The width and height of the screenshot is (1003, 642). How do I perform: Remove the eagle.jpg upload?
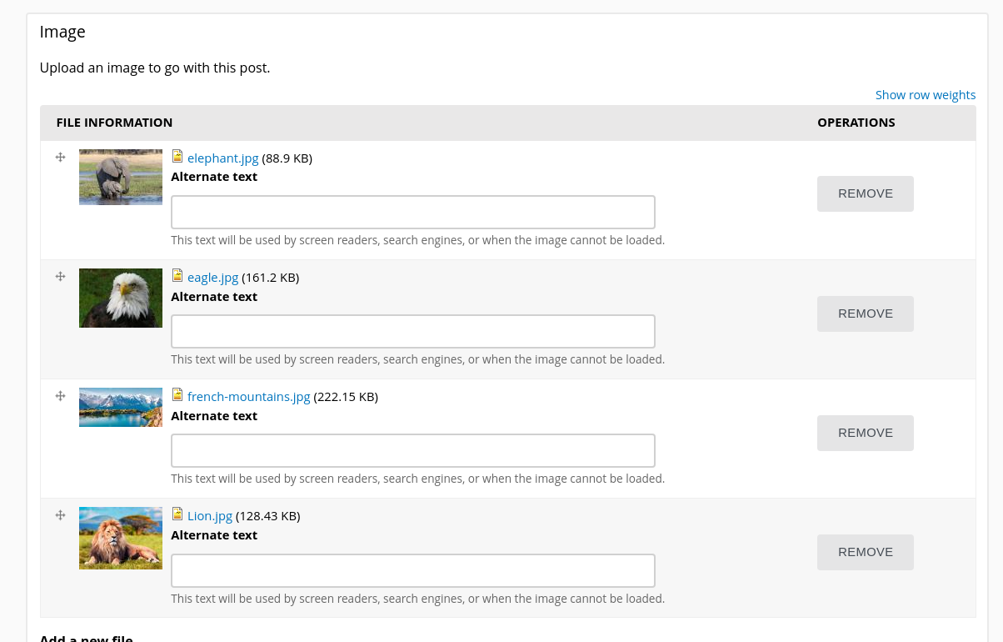865,313
